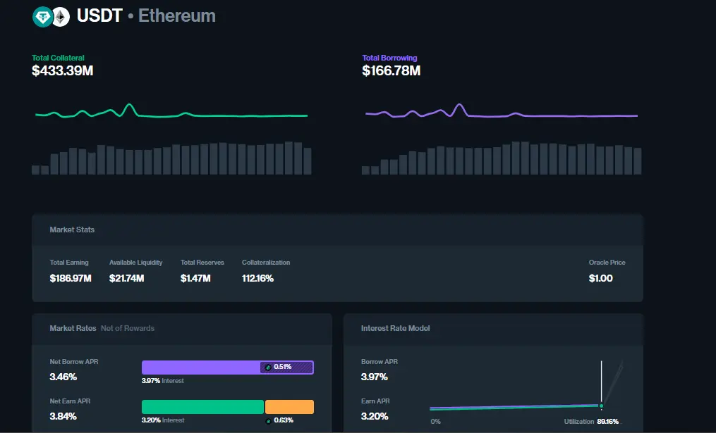Image resolution: width=716 pixels, height=433 pixels.
Task: Click the interest rate model curve line
Action: (515, 407)
